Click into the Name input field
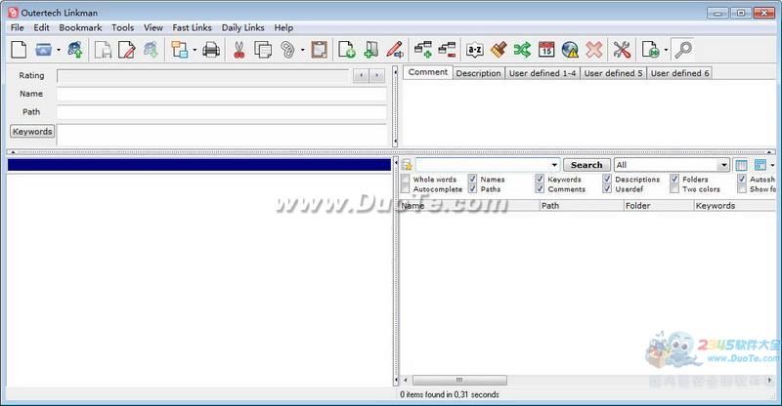Viewport: 782px width, 406px height. tap(222, 94)
